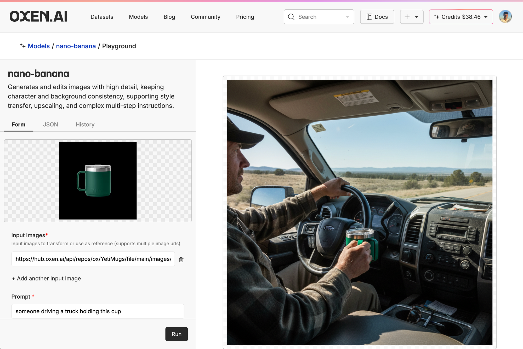Focus the Prompt text field

(x=98, y=311)
